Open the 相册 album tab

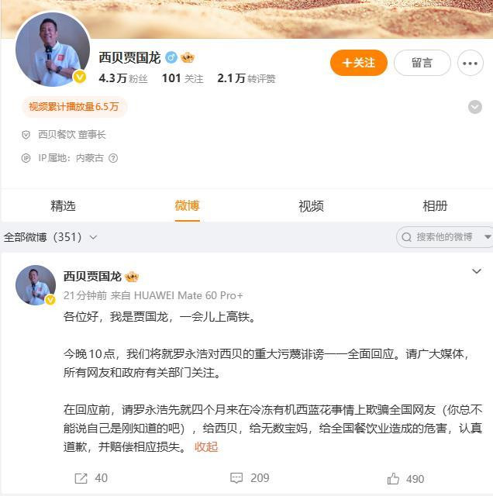click(x=435, y=206)
